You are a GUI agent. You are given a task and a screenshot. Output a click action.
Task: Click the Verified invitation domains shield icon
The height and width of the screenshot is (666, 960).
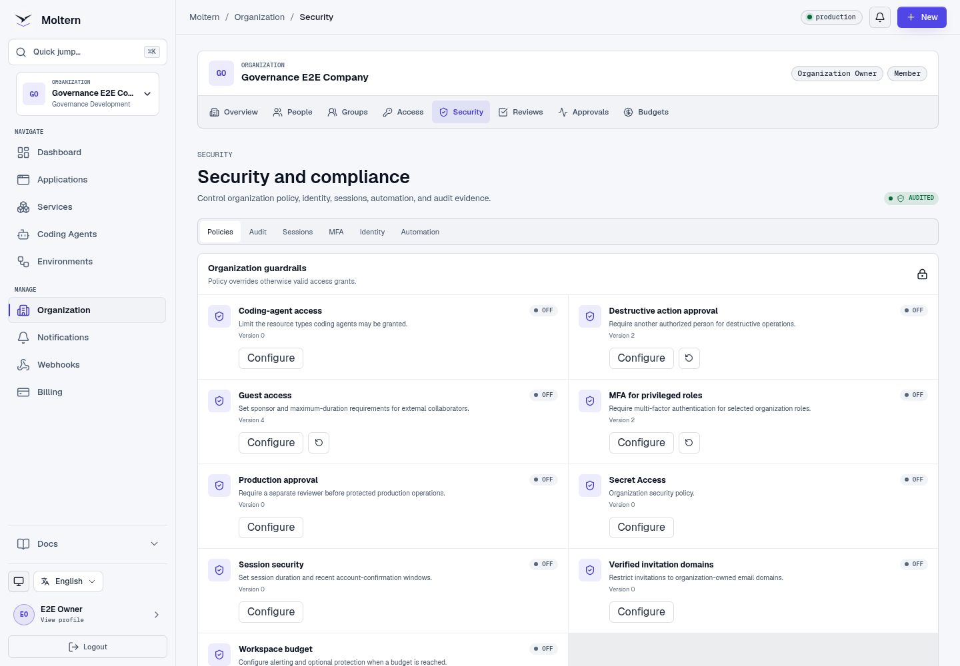[590, 570]
